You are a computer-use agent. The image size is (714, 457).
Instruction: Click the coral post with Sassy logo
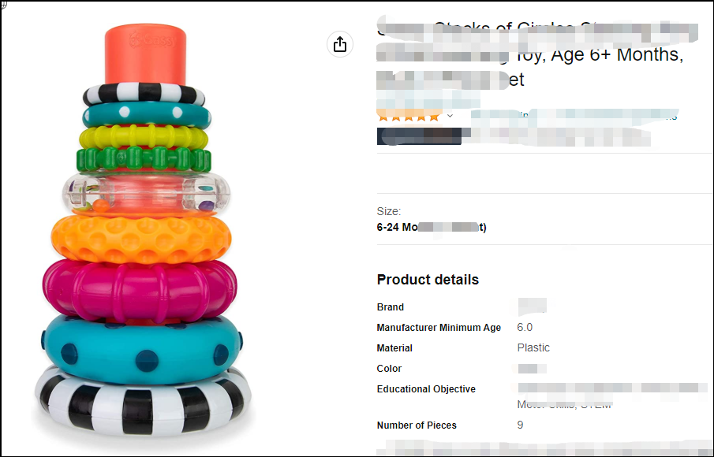(145, 54)
